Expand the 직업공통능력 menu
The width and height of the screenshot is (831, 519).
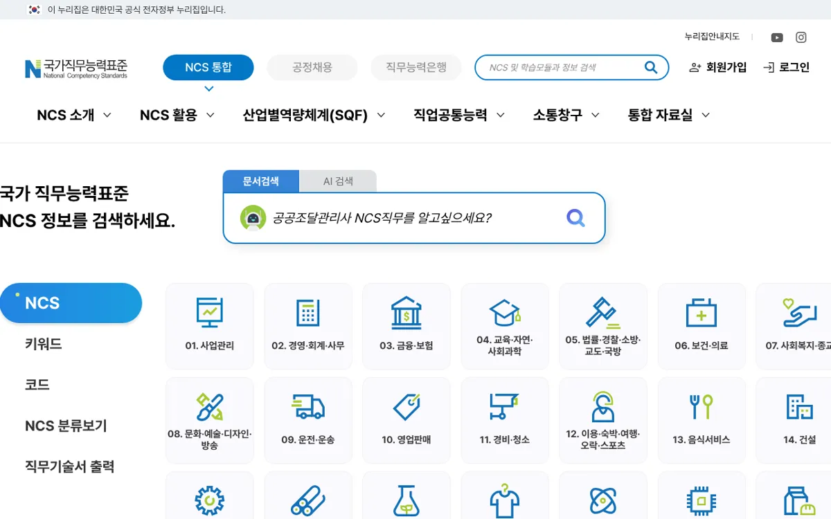point(459,115)
